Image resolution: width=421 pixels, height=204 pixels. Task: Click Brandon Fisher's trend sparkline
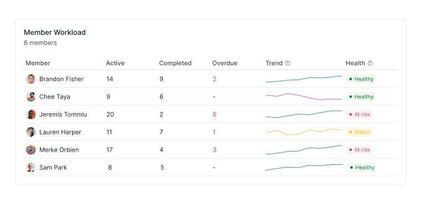(304, 79)
